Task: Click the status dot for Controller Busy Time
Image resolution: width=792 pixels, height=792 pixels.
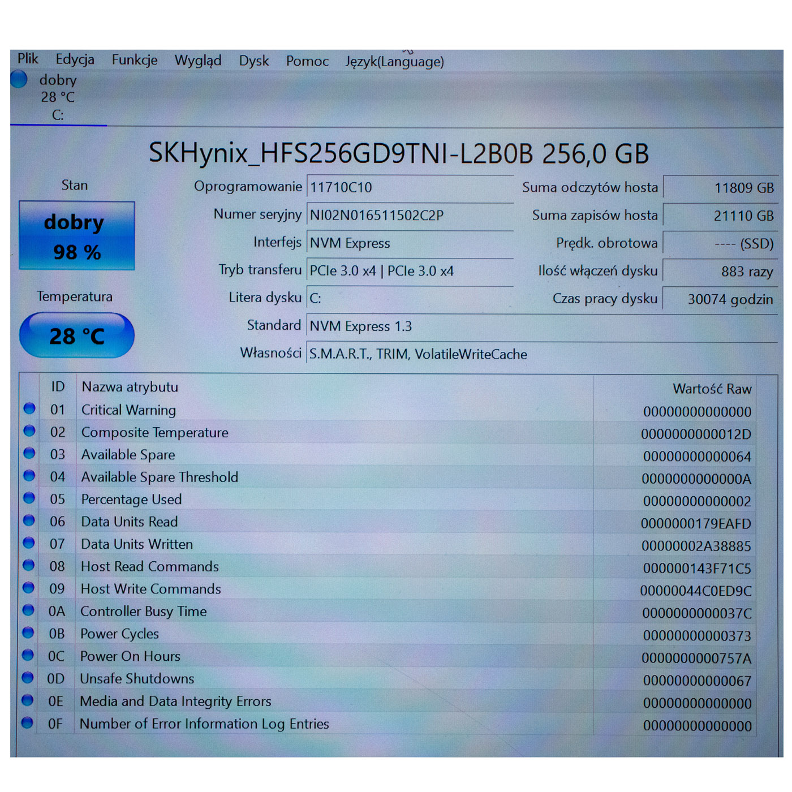Action: point(28,610)
